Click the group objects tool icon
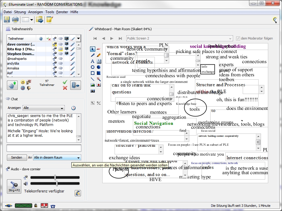 click(x=93, y=103)
